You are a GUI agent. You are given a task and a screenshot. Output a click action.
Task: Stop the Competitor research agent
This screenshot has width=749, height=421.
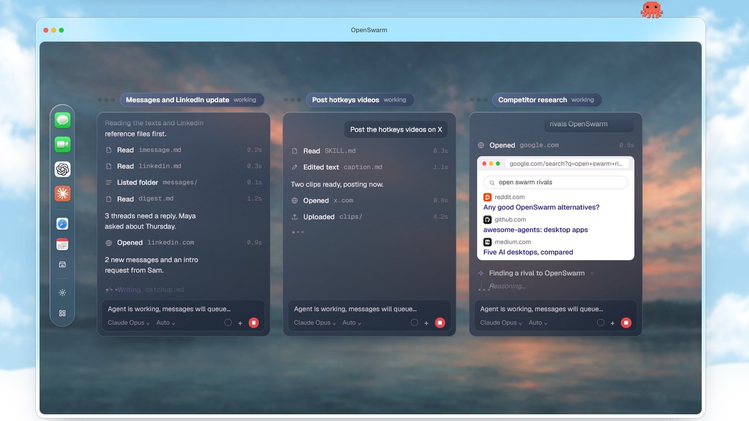[626, 323]
